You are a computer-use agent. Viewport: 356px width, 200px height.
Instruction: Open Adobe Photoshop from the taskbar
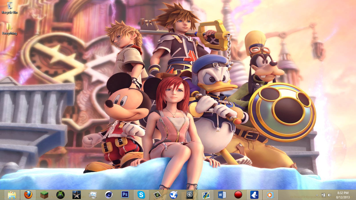tap(125, 195)
